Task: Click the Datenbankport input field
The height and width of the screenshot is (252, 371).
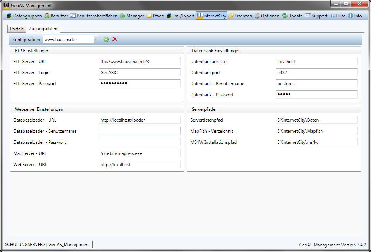Action: point(316,73)
